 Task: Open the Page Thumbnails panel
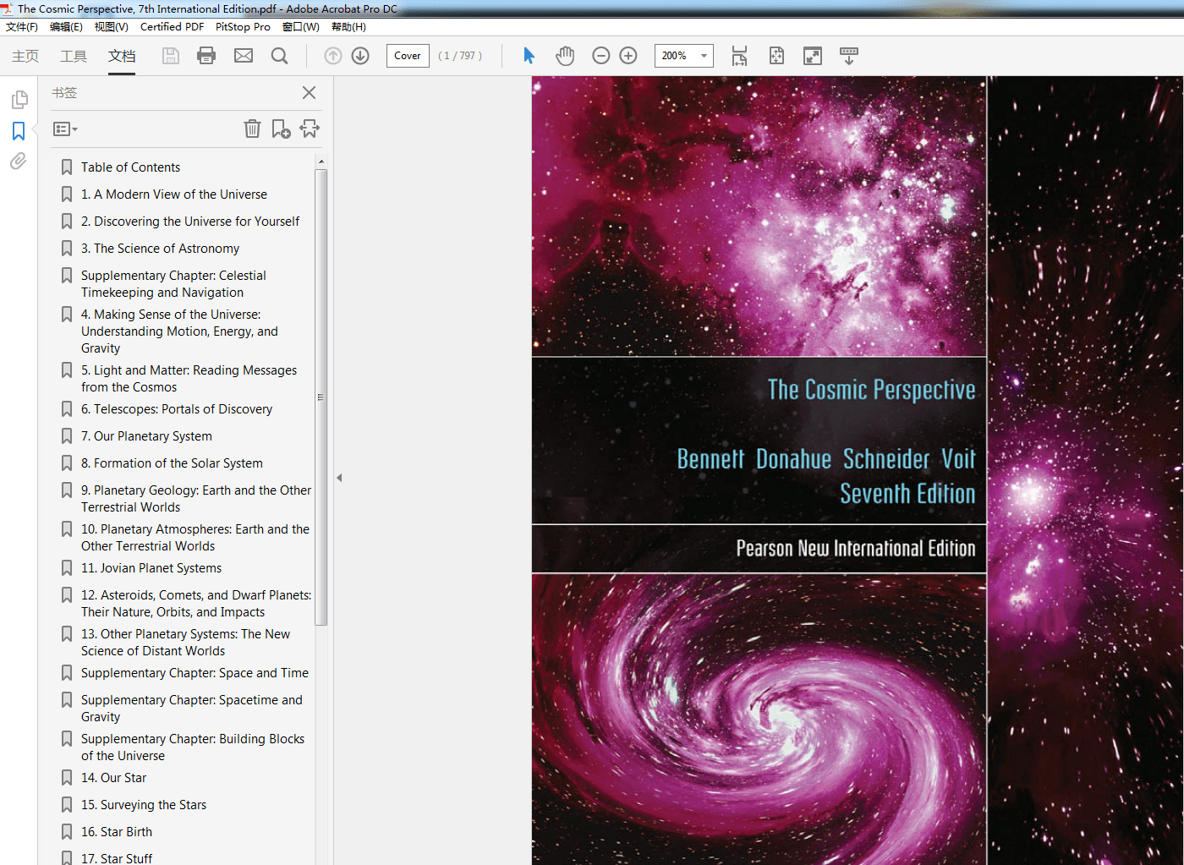18,99
